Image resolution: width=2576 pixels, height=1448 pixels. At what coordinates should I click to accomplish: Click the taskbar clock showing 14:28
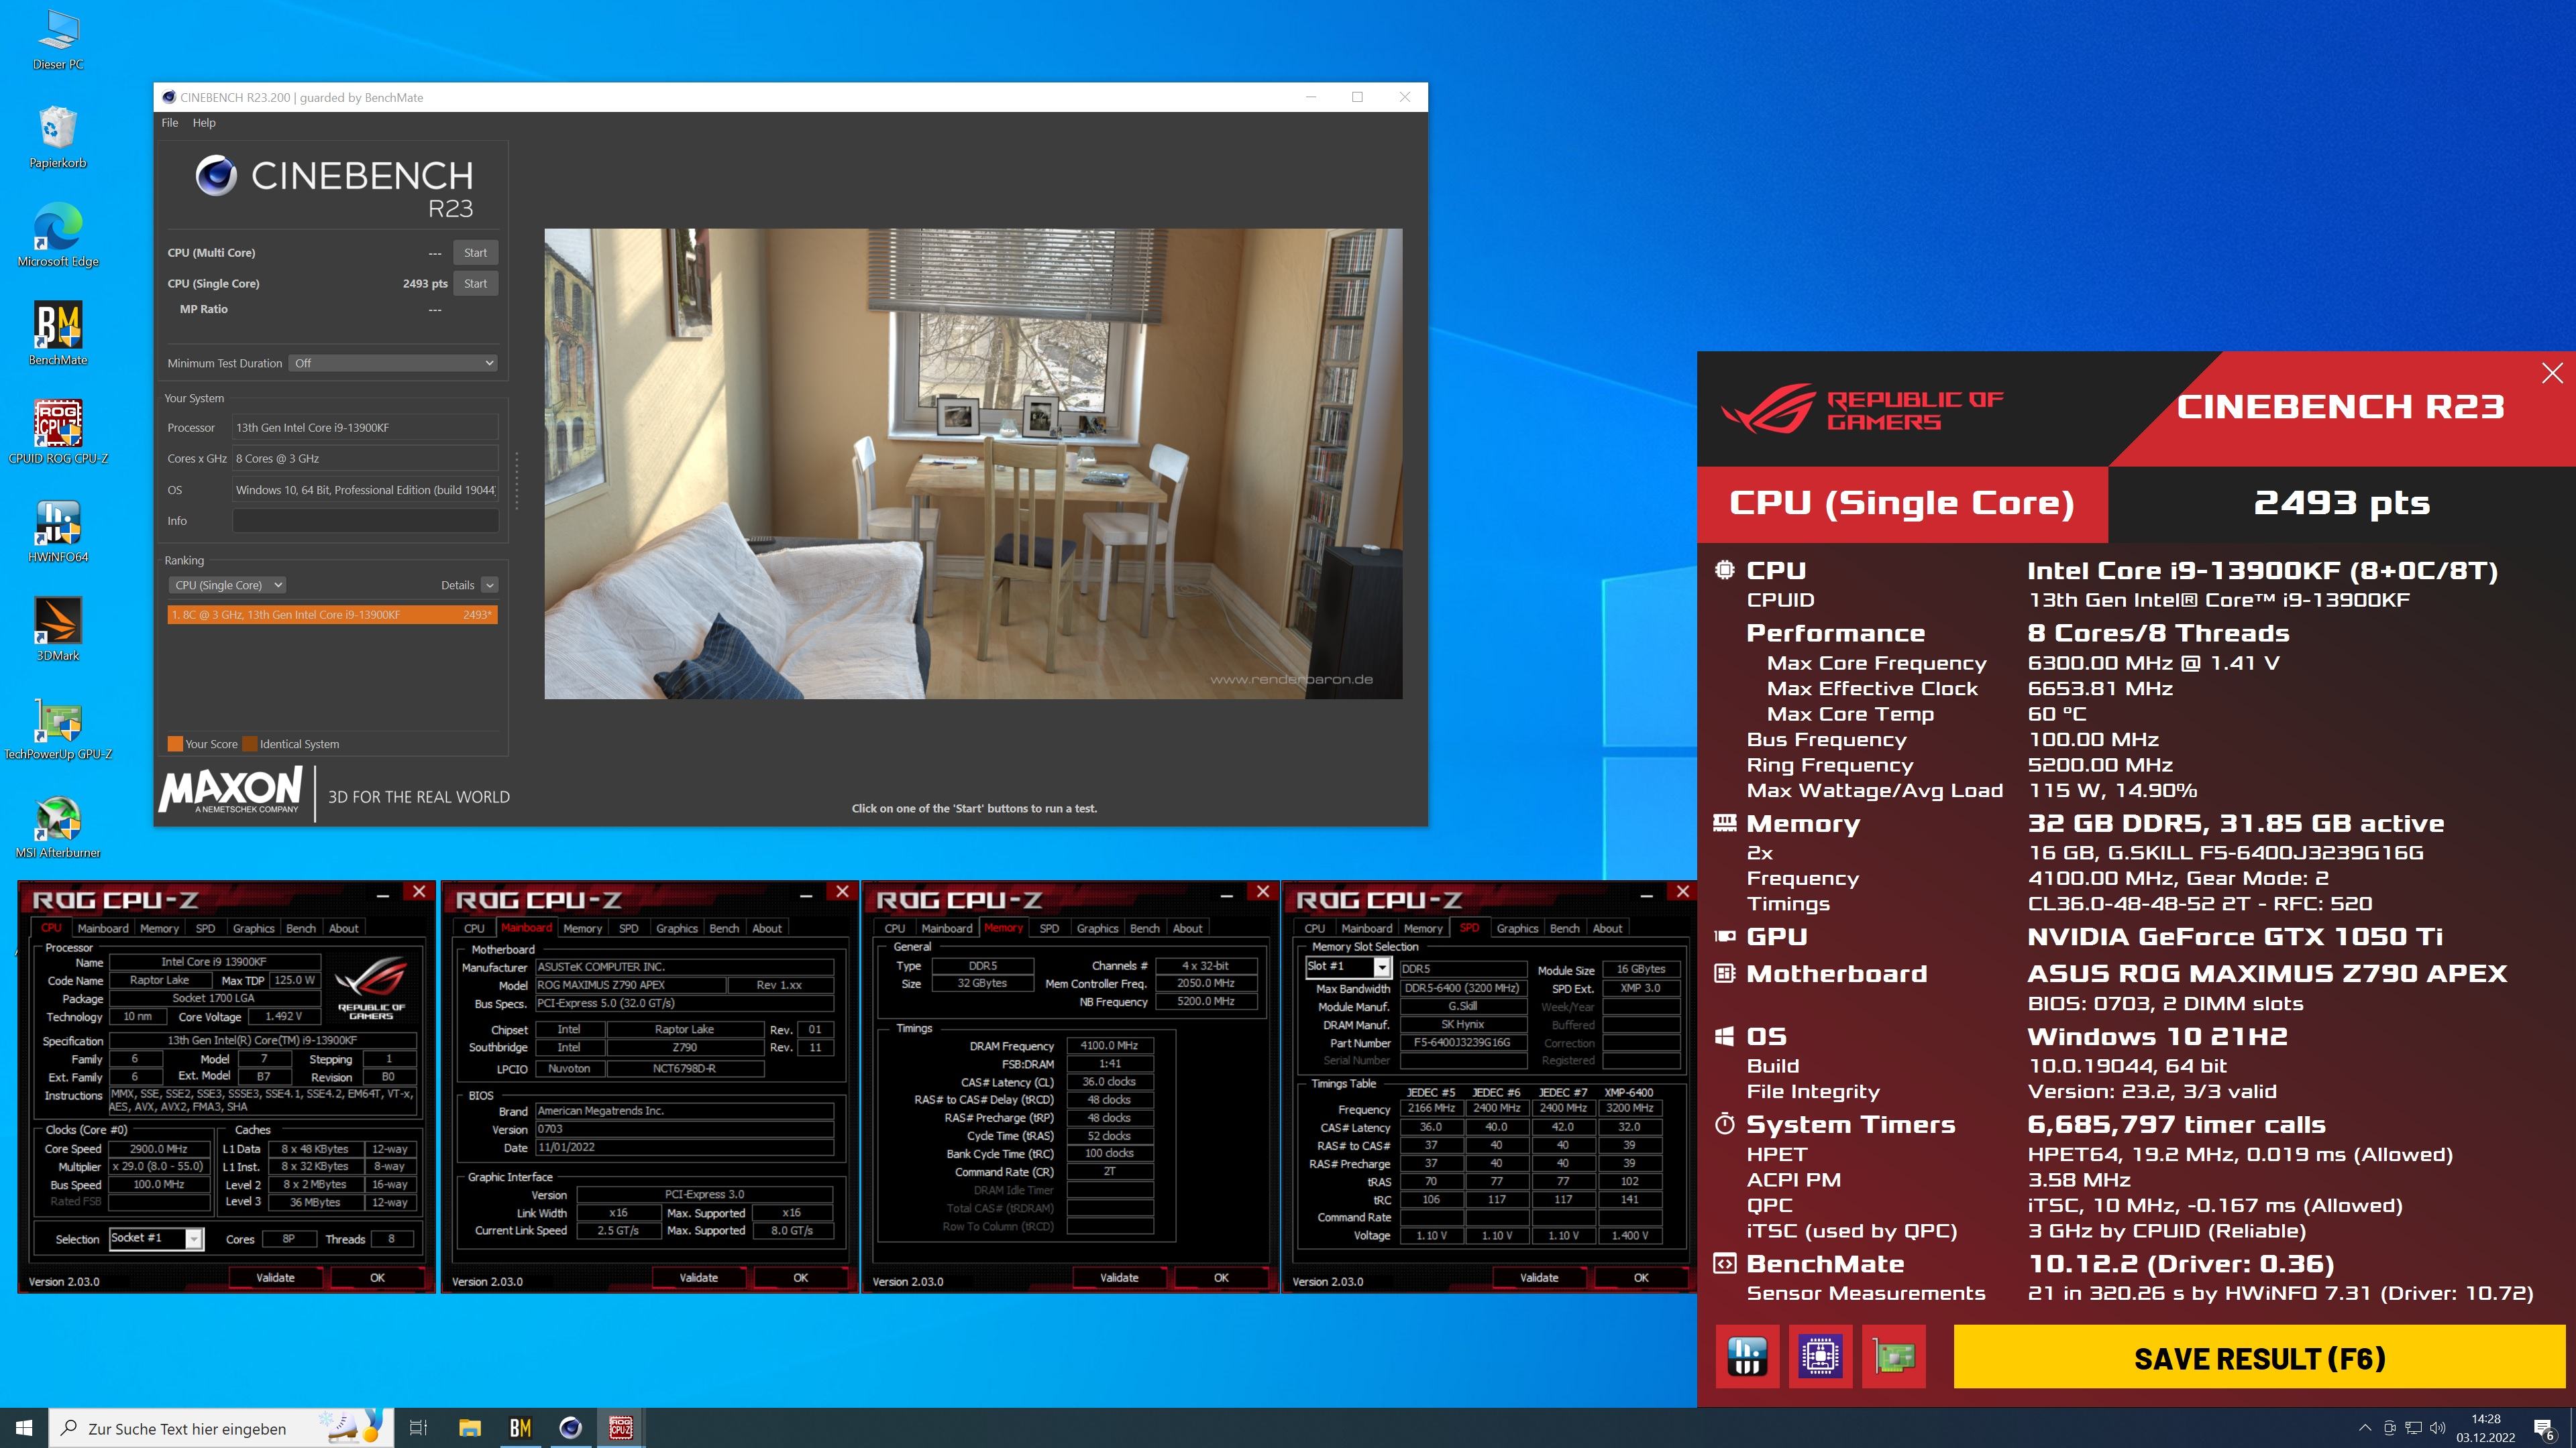point(2485,1428)
